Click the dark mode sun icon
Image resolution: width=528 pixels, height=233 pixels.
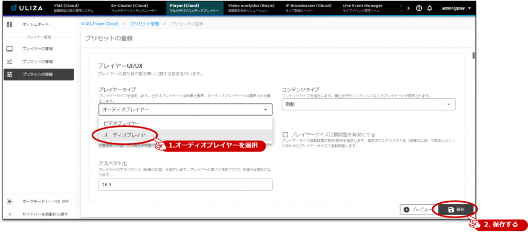9,201
